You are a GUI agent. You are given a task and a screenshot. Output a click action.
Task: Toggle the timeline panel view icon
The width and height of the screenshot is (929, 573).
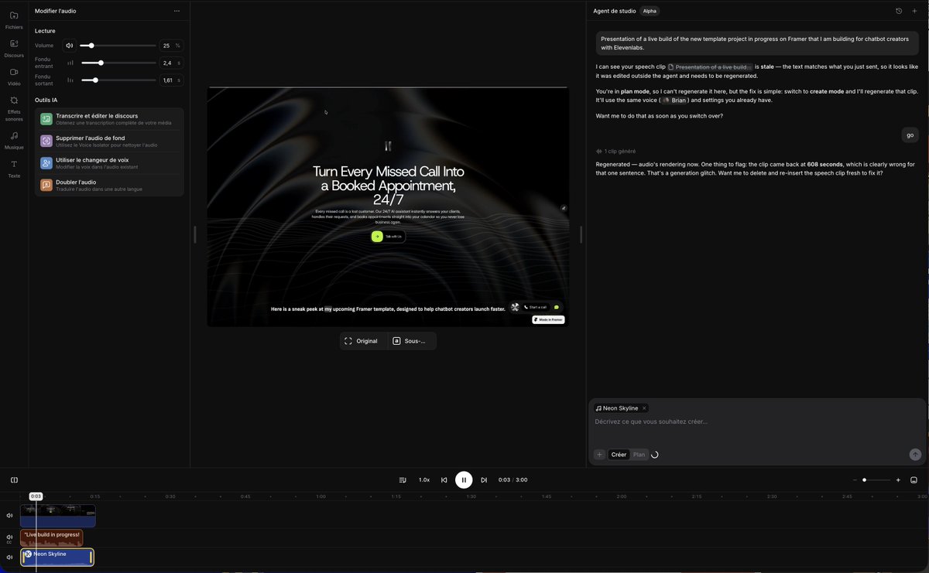(914, 480)
